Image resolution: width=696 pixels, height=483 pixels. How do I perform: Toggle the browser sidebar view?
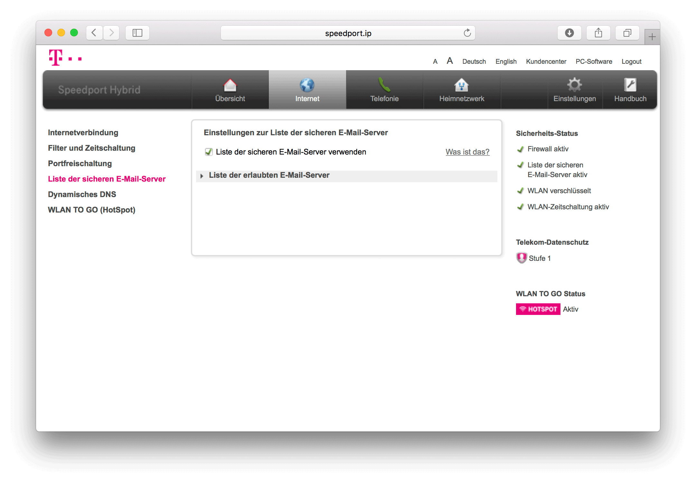(x=137, y=33)
